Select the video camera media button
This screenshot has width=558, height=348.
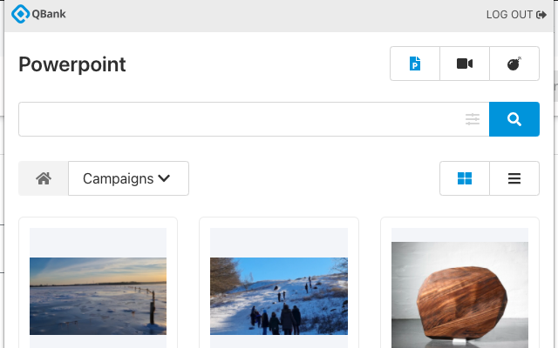[465, 64]
